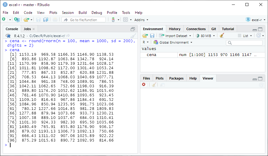The height and width of the screenshot is (156, 268).
Task: Open the excel-r project menu
Action: (256, 20)
